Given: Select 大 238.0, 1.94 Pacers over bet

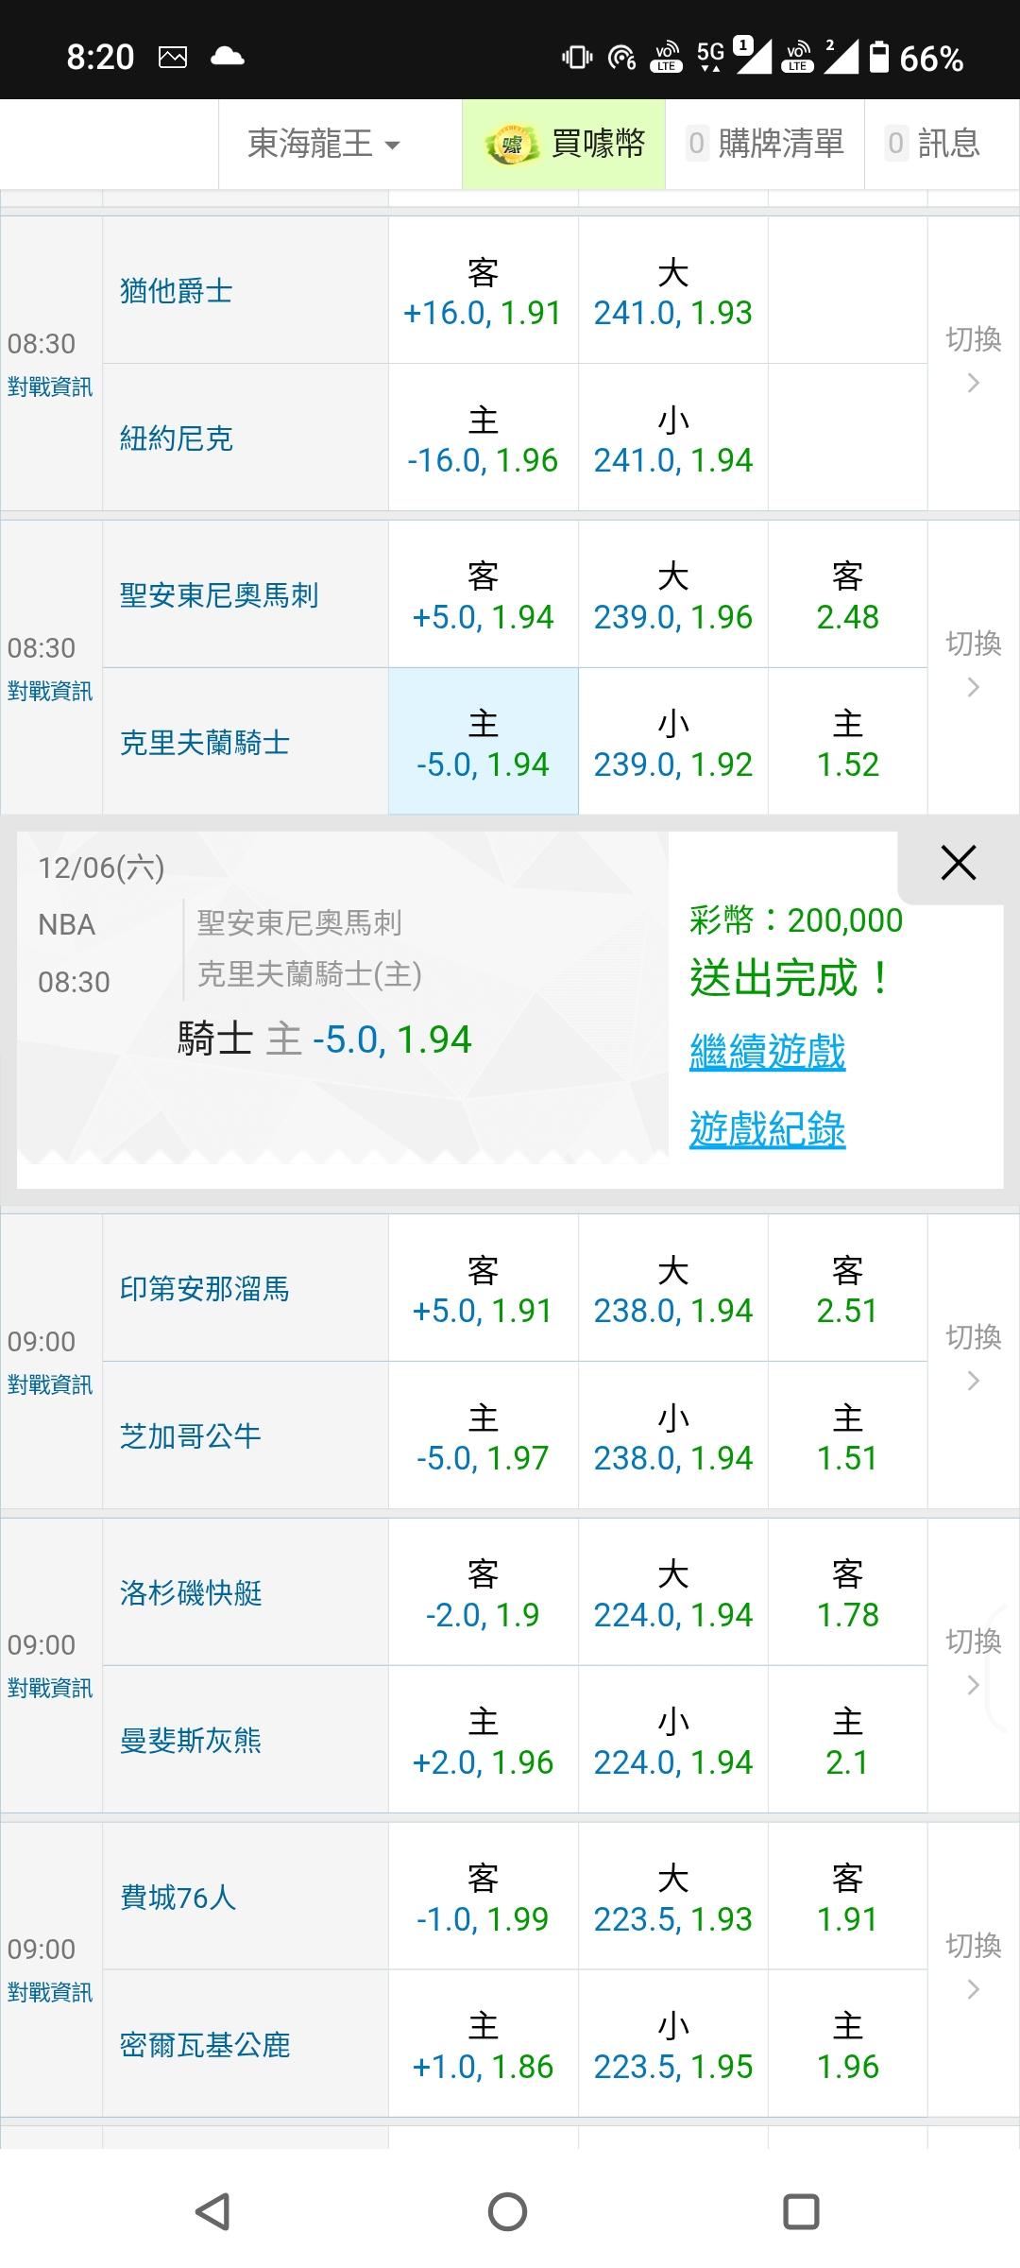Looking at the screenshot, I should click(x=672, y=1289).
